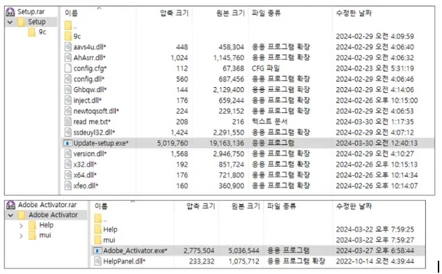
Task: Click the config.dll file icon
Action: tap(68, 79)
